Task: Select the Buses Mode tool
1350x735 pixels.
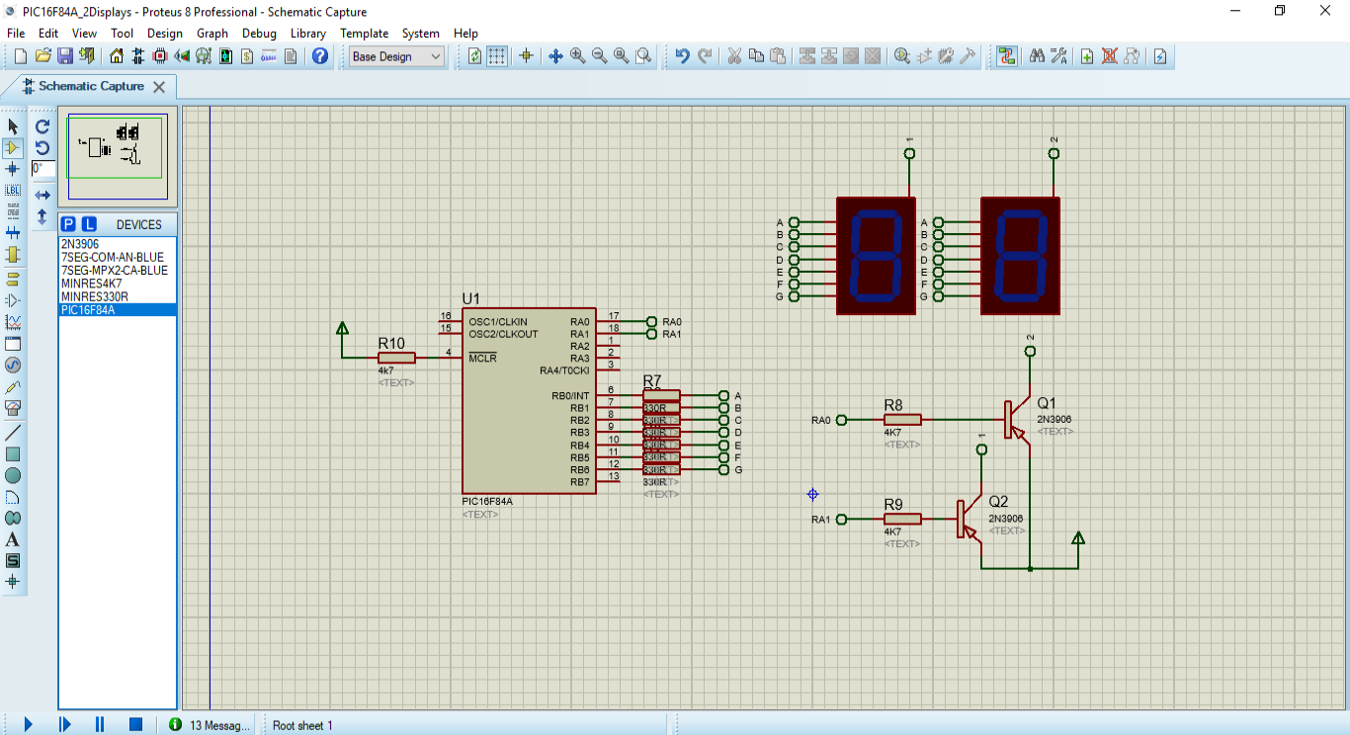Action: [x=13, y=233]
